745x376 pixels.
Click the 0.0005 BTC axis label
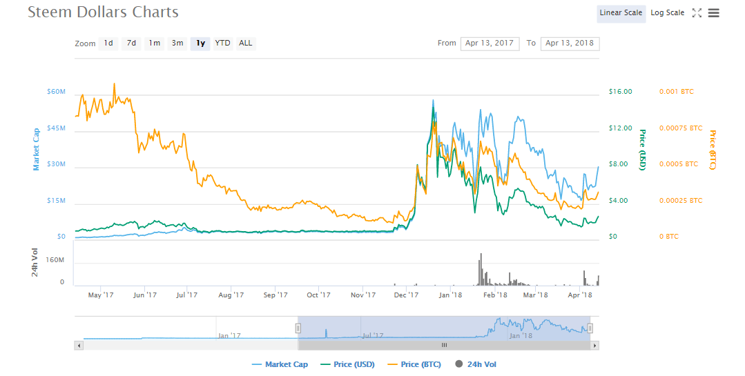[x=679, y=164]
